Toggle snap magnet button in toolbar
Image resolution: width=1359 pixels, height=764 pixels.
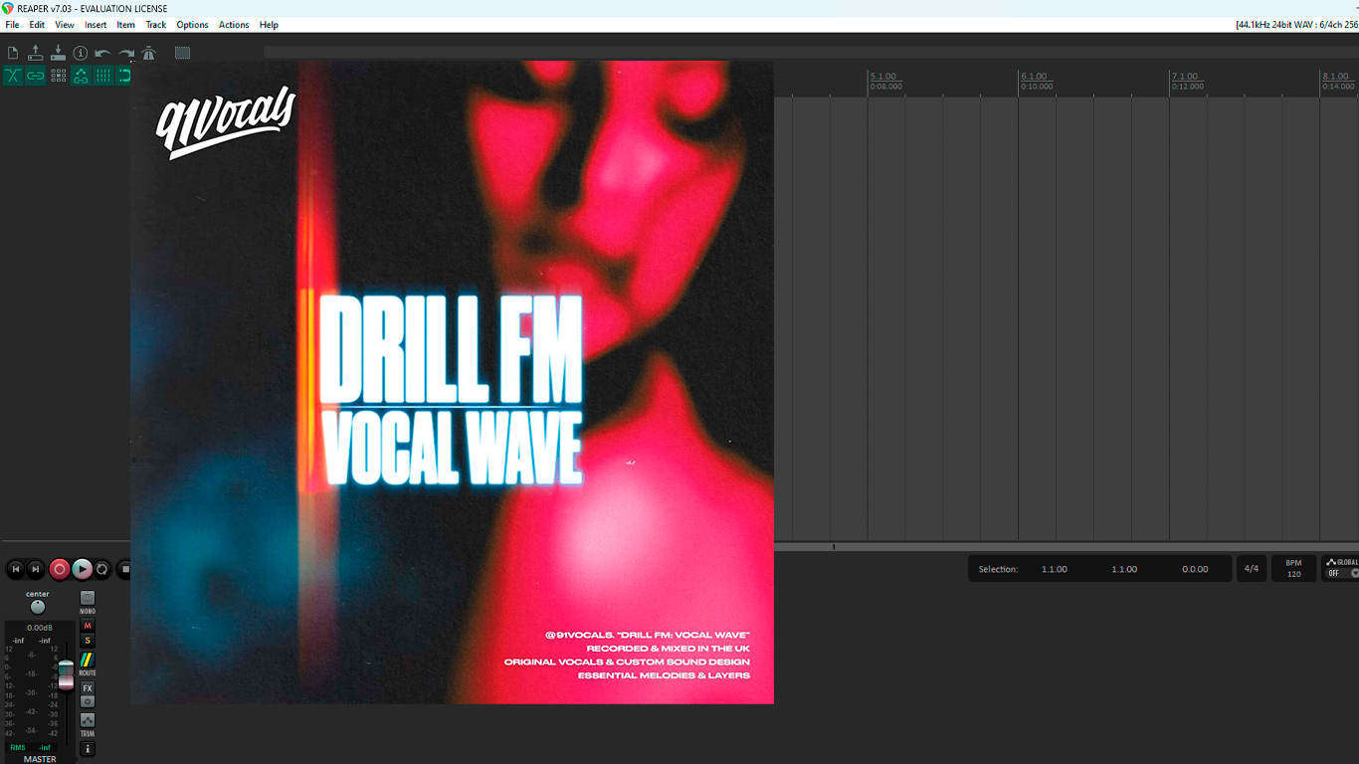(x=124, y=76)
